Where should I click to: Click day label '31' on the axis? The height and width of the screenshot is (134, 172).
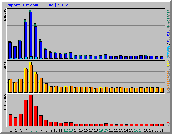(161, 130)
